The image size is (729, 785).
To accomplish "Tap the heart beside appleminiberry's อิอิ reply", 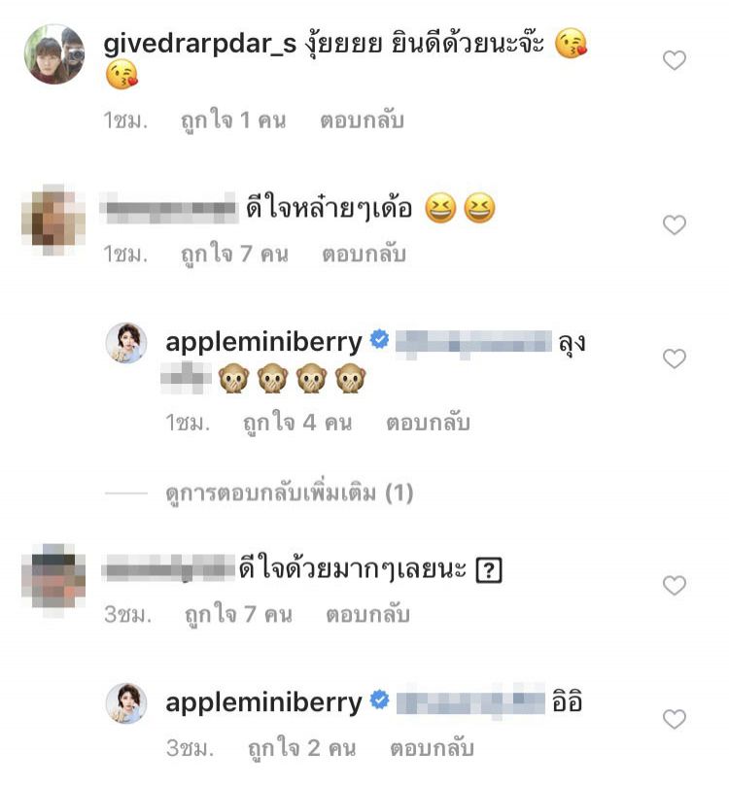I will [674, 719].
